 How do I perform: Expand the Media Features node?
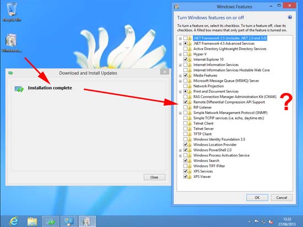pyautogui.click(x=180, y=75)
